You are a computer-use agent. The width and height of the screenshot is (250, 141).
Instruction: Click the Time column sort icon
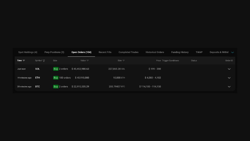24,60
